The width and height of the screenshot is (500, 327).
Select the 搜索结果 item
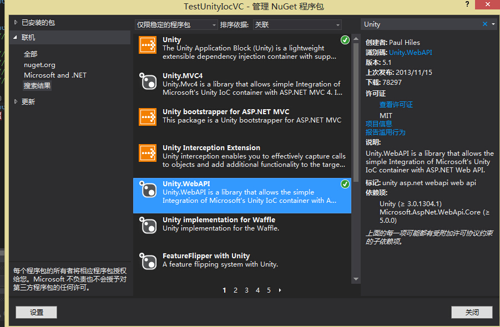(37, 86)
